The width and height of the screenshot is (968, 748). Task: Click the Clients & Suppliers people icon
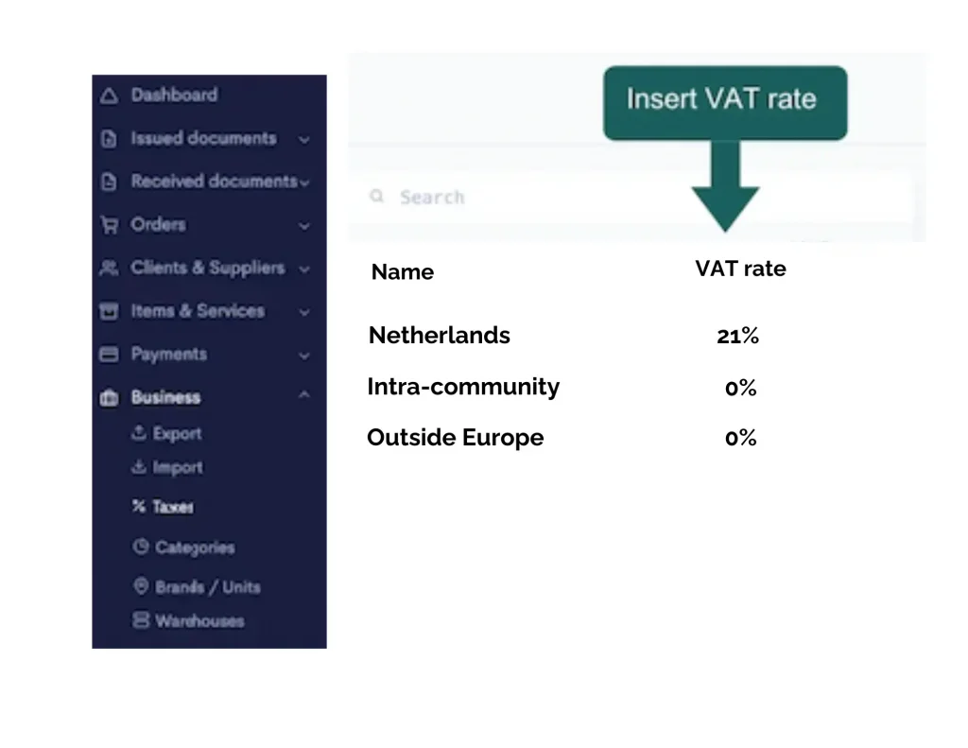pos(110,268)
